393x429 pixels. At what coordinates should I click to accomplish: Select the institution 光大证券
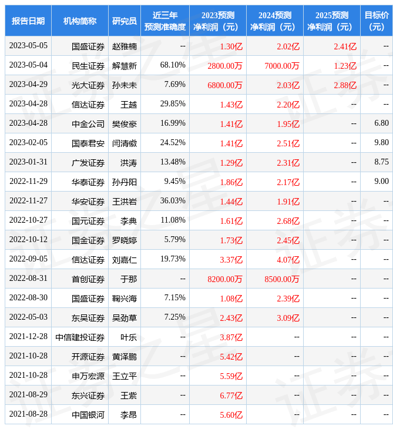pos(88,85)
